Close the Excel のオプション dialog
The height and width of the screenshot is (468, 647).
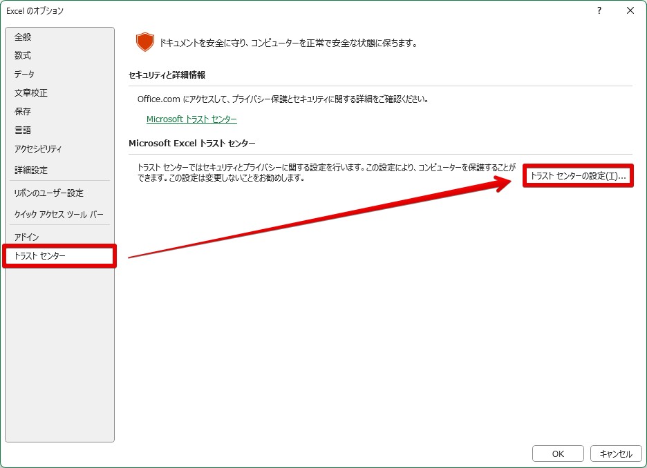pyautogui.click(x=630, y=11)
